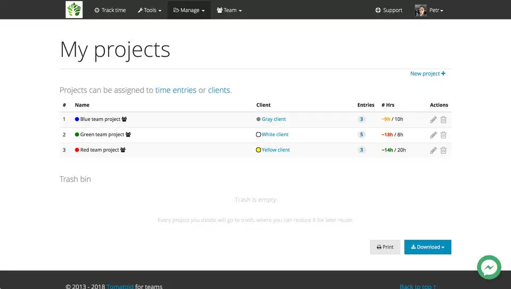Open the Team dropdown menu

(x=229, y=10)
